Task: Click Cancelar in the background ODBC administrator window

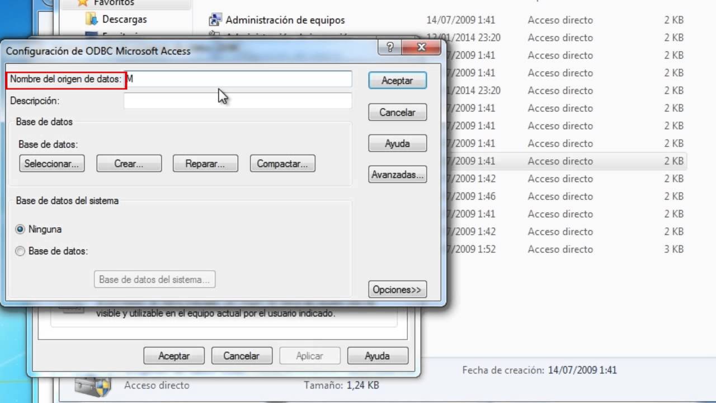Action: click(x=242, y=356)
